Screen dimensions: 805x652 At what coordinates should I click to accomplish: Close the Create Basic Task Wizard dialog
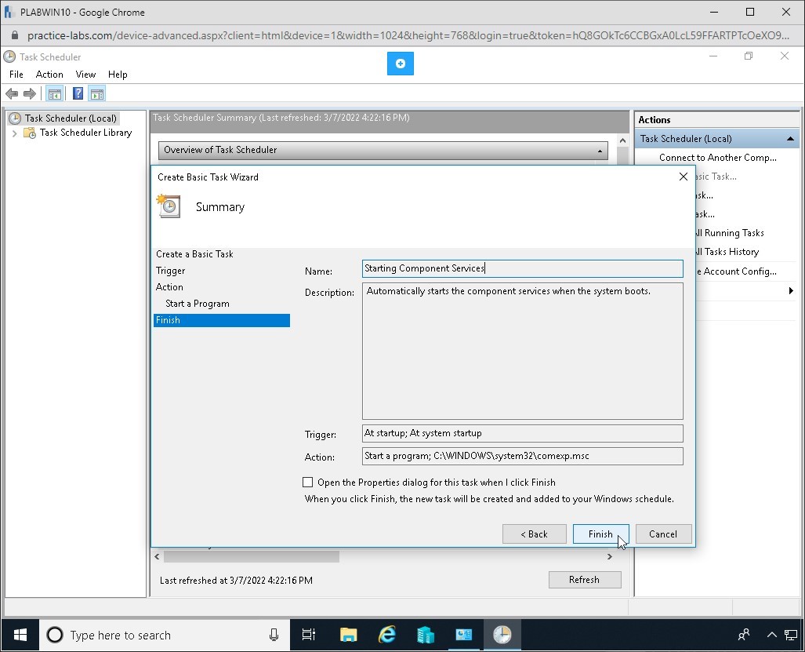(x=684, y=177)
